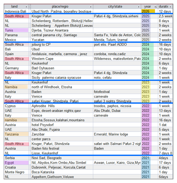Screen dimensions: 177x183
Task: Select the 17 days duration cell
Action: point(165,163)
